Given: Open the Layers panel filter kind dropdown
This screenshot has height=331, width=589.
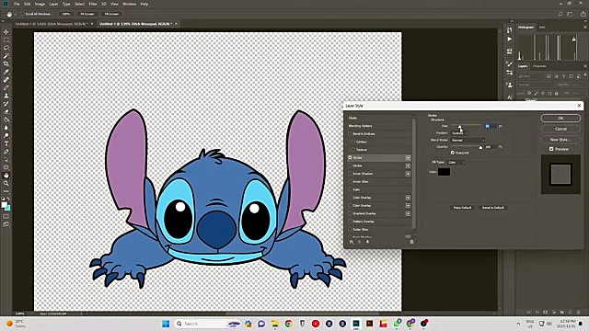Looking at the screenshot, I should click(530, 76).
